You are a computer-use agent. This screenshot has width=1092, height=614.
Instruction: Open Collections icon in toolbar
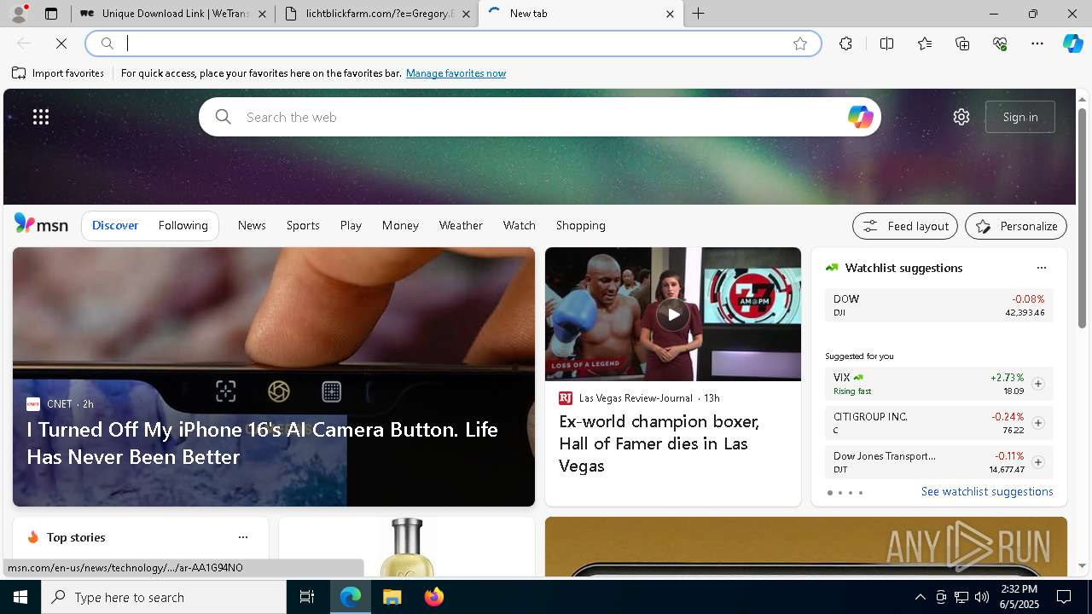(x=962, y=43)
